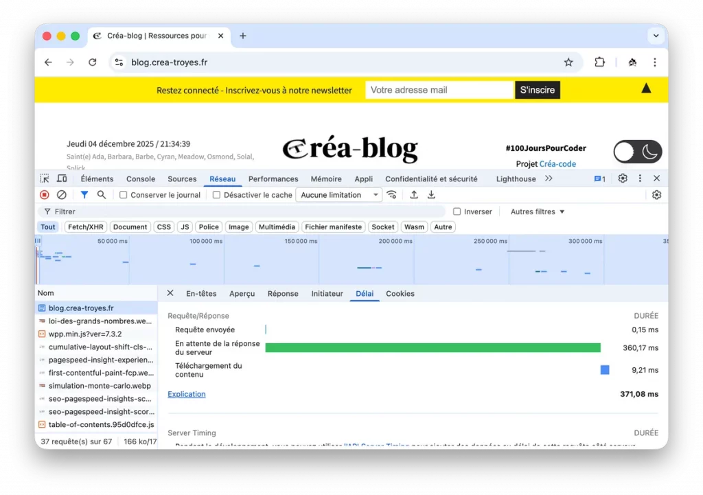The image size is (703, 495).
Task: Toggle the device toolbar icon
Action: [x=62, y=179]
